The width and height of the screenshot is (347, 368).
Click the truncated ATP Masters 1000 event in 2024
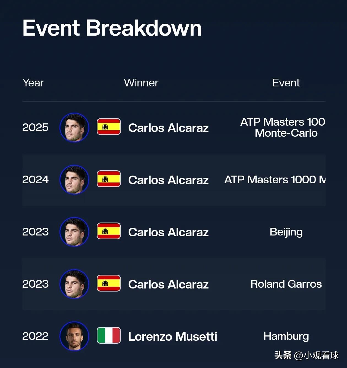(275, 180)
